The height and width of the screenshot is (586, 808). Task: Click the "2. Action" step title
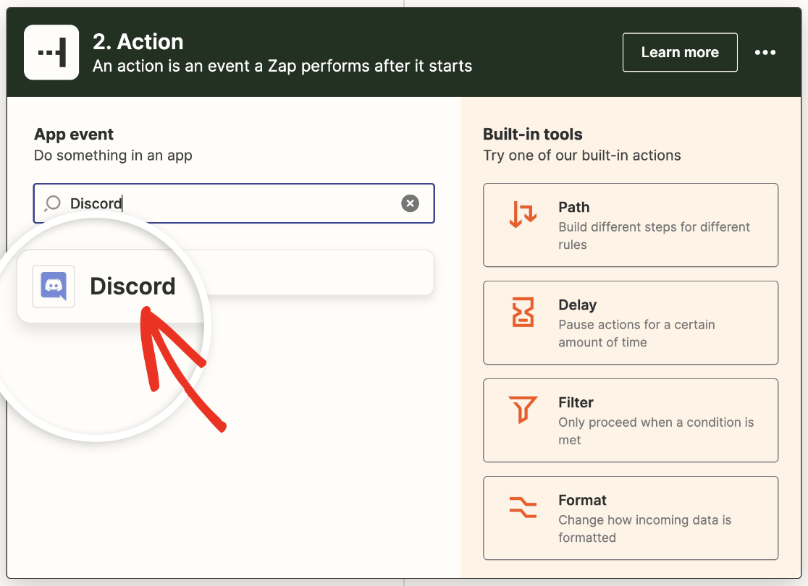click(x=138, y=42)
